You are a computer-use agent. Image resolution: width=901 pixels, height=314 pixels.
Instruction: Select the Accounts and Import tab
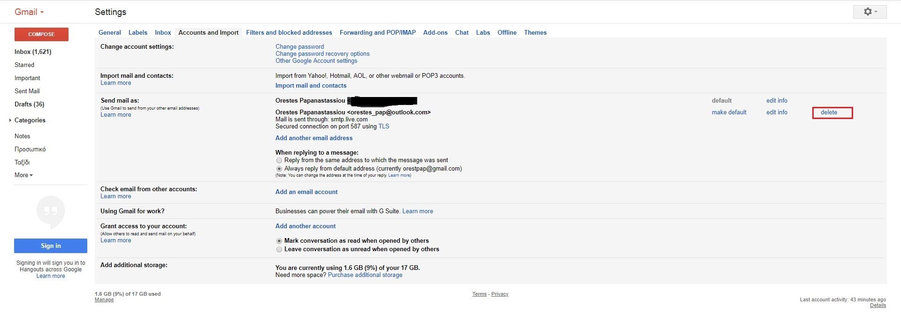(x=208, y=32)
